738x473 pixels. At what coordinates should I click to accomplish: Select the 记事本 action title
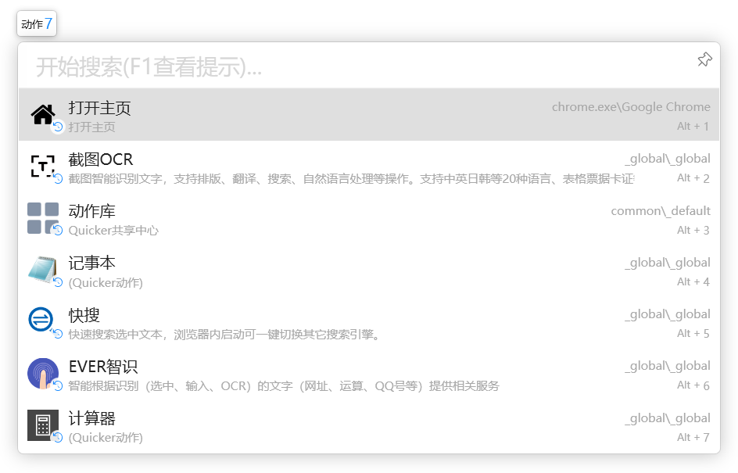[x=91, y=263]
